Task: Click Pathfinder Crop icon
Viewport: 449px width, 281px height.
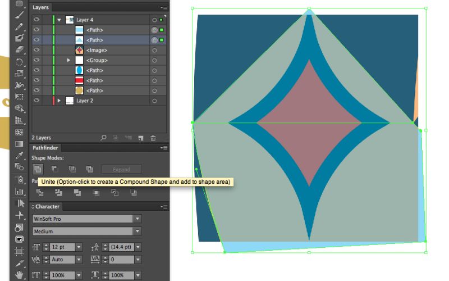Action: tap(96, 193)
